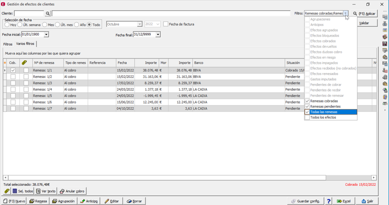Click Sel. todos select-all button

pyautogui.click(x=22, y=191)
